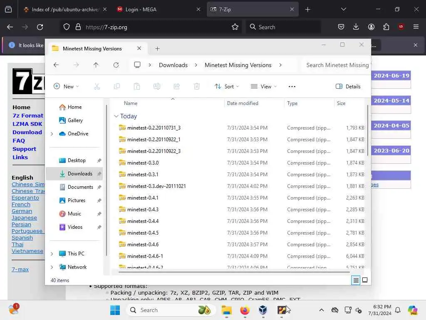Open the View dropdown
426x320 pixels.
[263, 87]
